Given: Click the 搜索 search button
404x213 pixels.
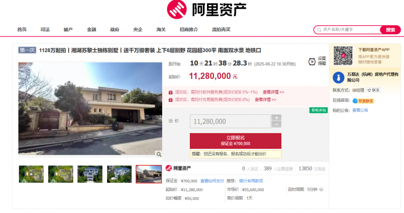Looking at the screenshot, I should pos(390,30).
